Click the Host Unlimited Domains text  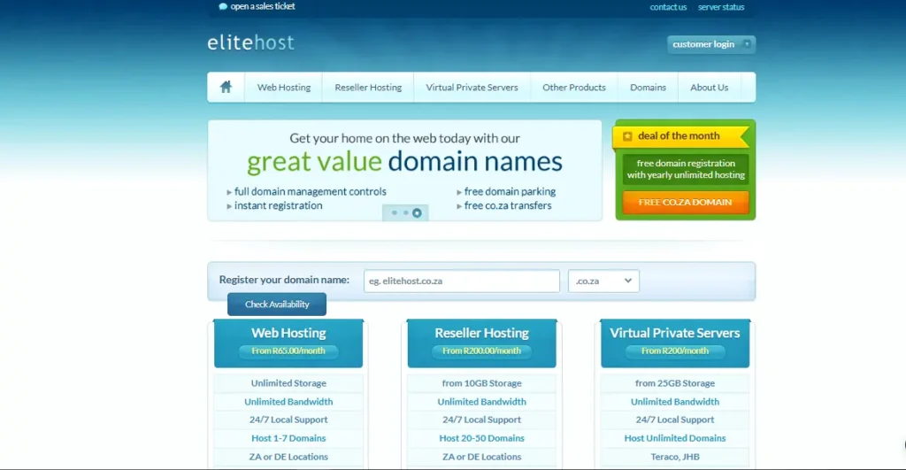point(675,438)
